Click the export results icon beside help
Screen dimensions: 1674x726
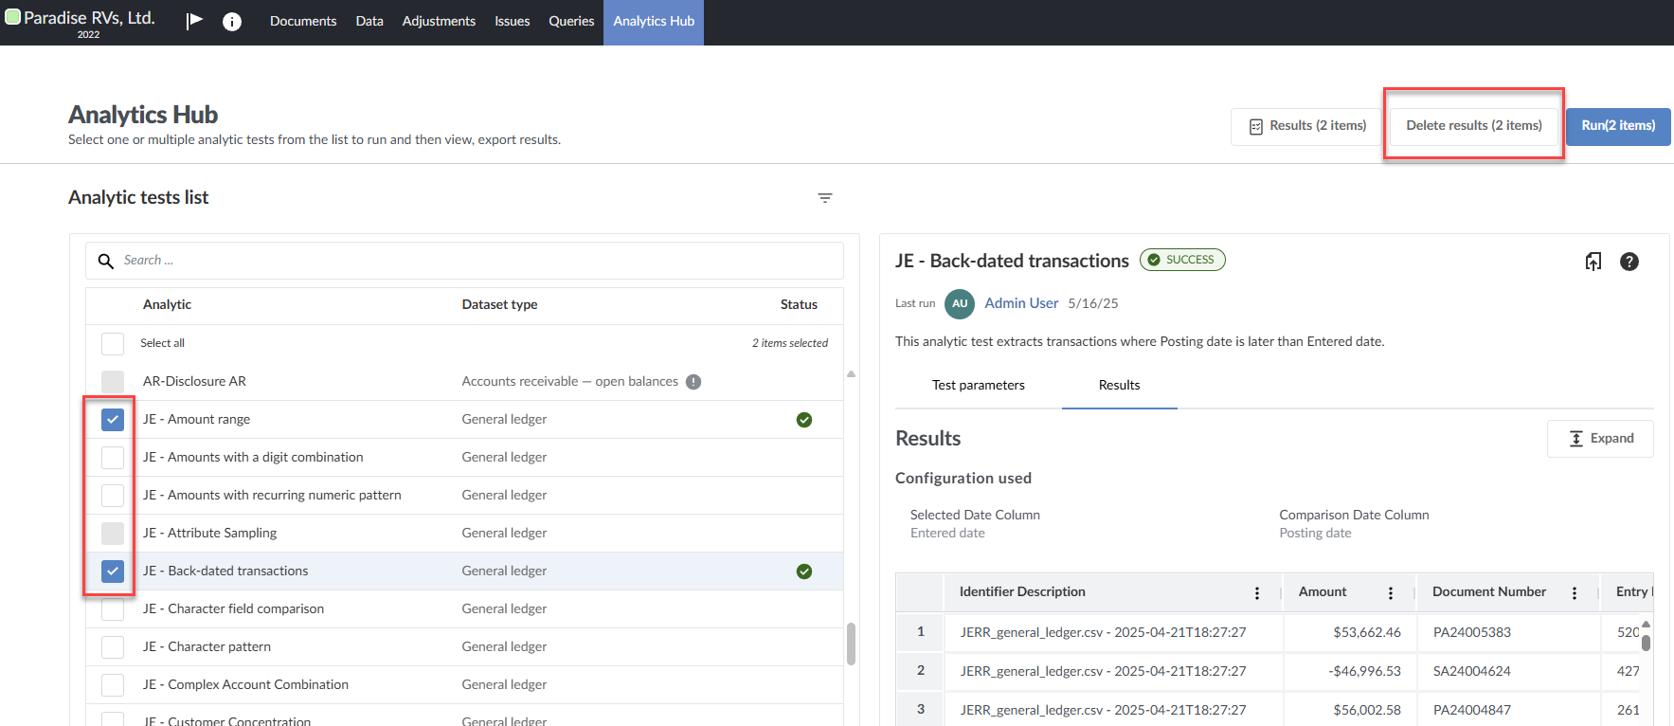1593,262
